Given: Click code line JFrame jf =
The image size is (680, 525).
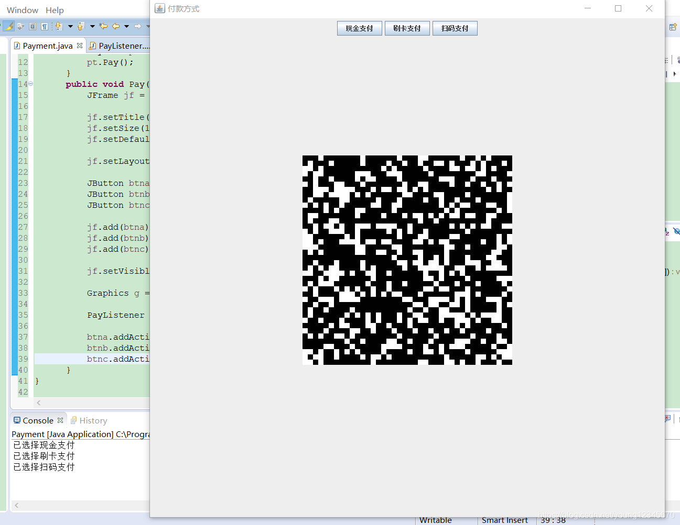Looking at the screenshot, I should click(116, 95).
